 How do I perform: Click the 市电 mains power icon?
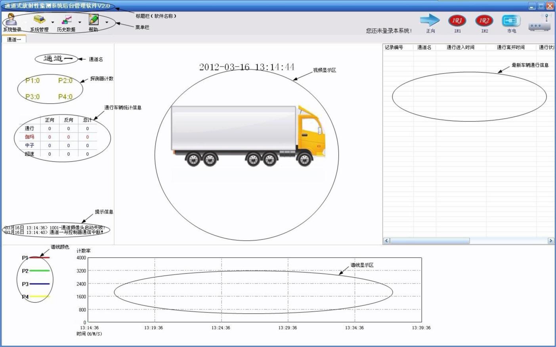[511, 21]
